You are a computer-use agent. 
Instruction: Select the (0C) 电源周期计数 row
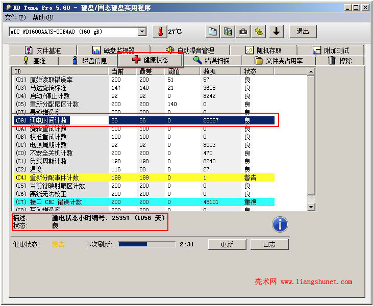coord(144,145)
